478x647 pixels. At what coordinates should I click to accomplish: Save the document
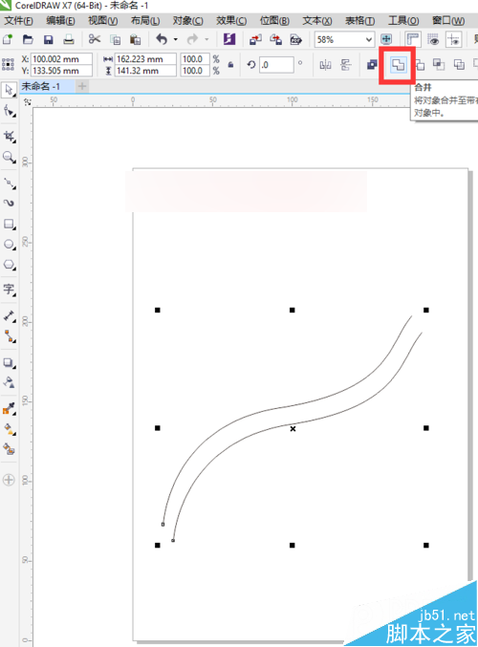click(x=49, y=39)
